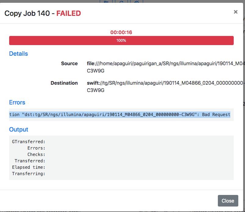Click the Checks output line
The width and height of the screenshot is (245, 212).
[x=36, y=154]
